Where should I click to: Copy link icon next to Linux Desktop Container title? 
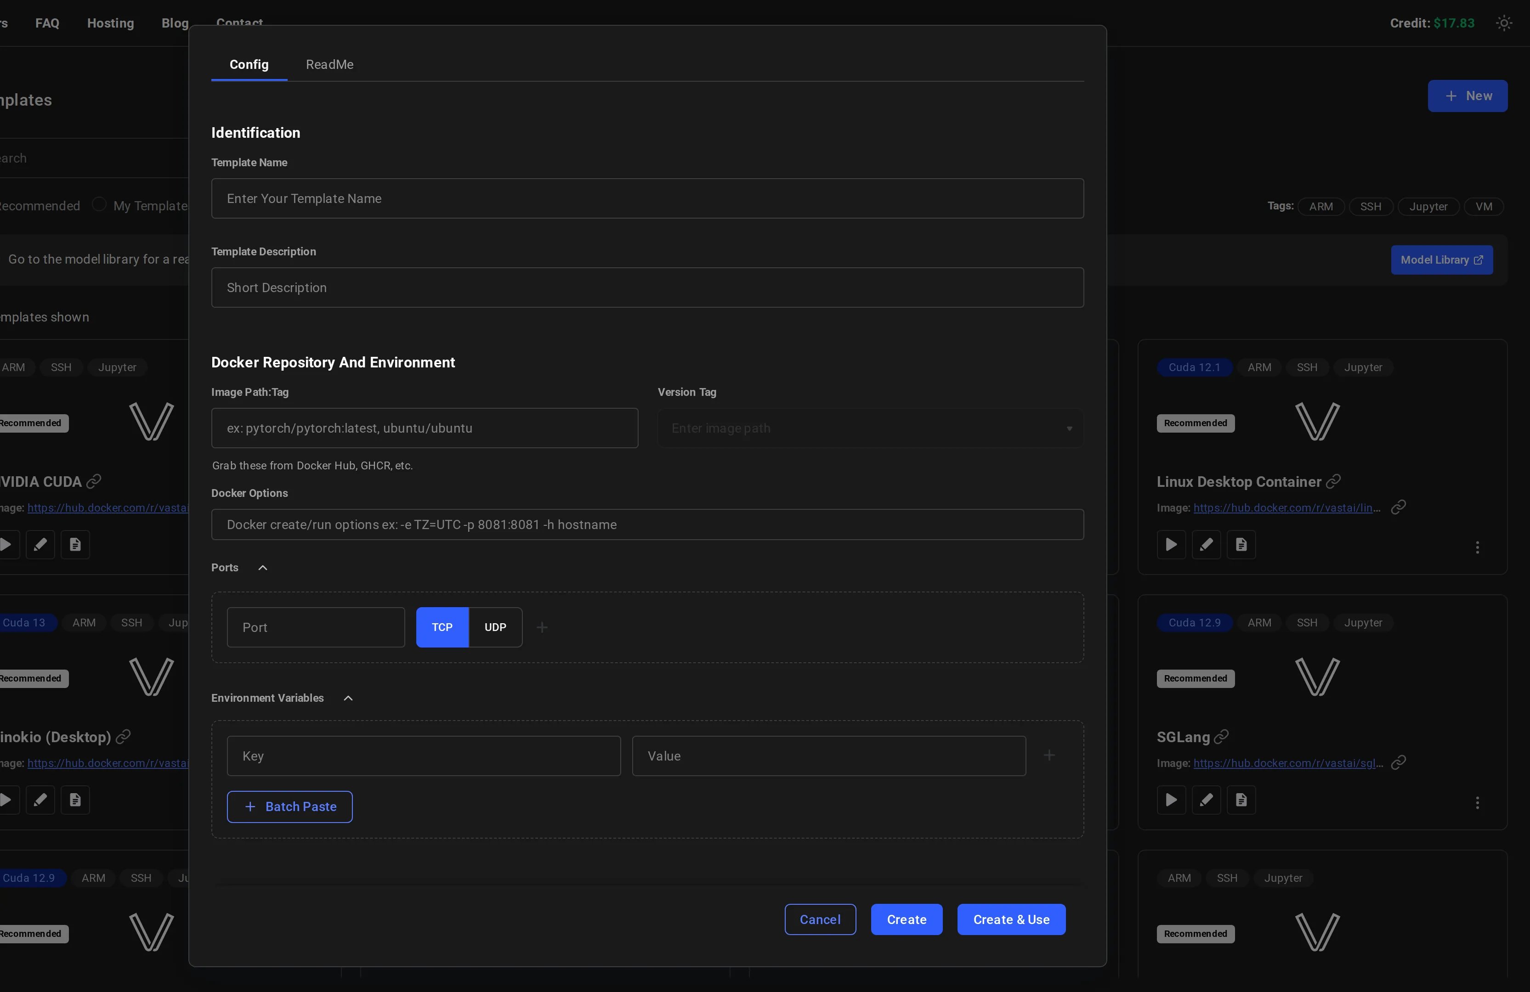[1334, 480]
